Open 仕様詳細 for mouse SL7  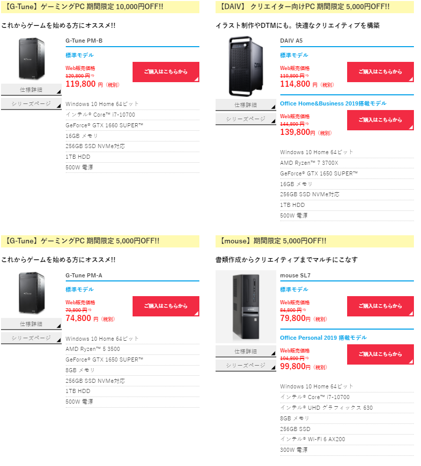click(246, 351)
